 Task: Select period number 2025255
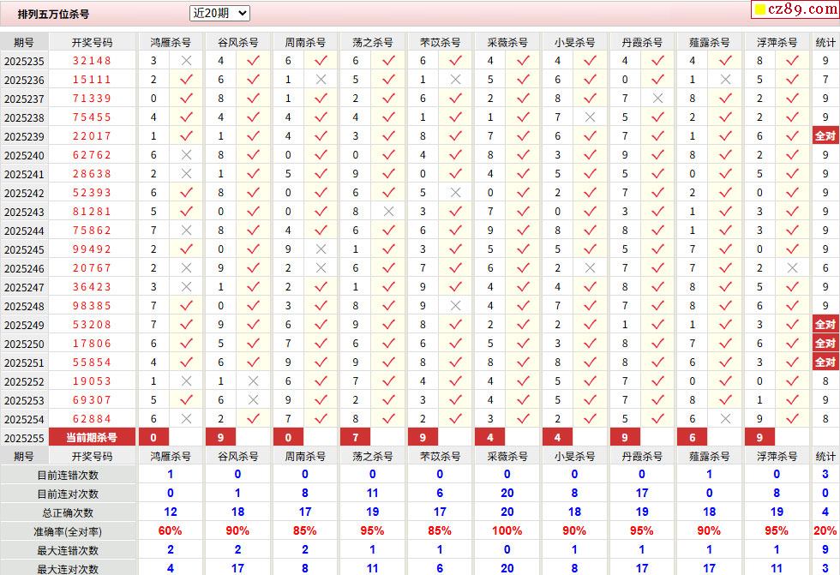pos(24,438)
